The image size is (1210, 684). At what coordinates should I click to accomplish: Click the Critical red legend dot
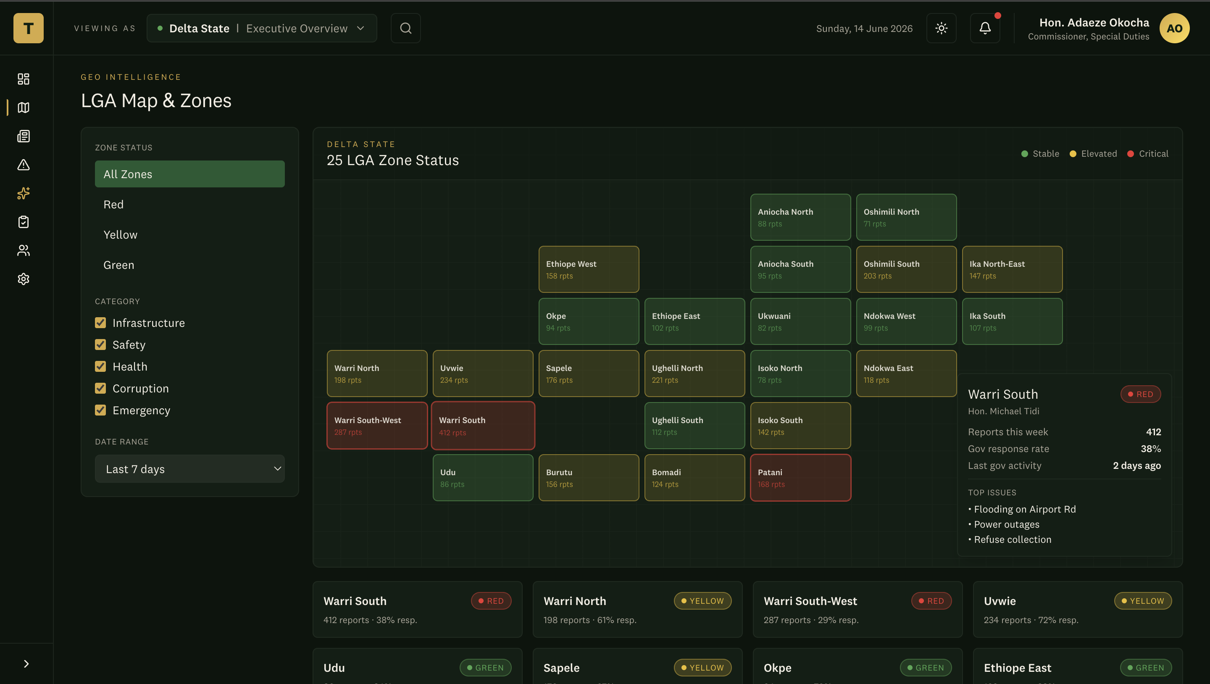tap(1131, 154)
